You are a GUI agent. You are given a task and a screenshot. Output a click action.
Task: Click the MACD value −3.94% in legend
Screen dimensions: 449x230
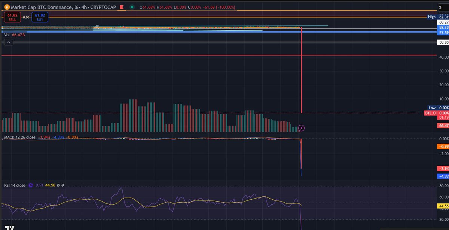45,137
